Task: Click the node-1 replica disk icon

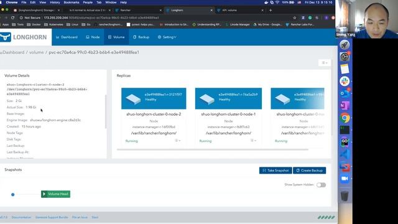Action: click(207, 99)
